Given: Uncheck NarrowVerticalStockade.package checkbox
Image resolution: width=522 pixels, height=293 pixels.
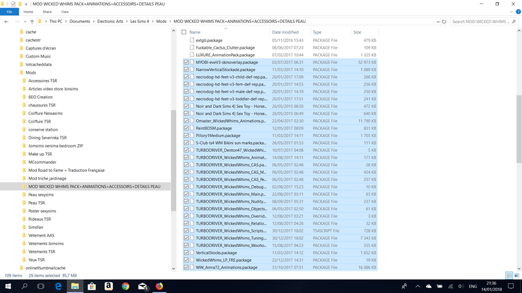Looking at the screenshot, I should tap(186, 70).
